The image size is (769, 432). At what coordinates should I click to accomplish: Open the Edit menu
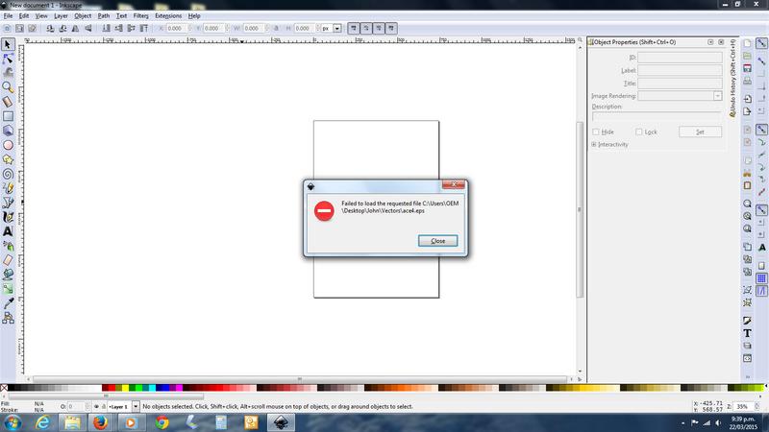[24, 15]
